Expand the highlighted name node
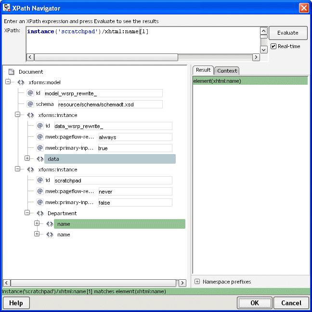Image resolution: width=312 pixels, height=312 pixels. (37, 223)
